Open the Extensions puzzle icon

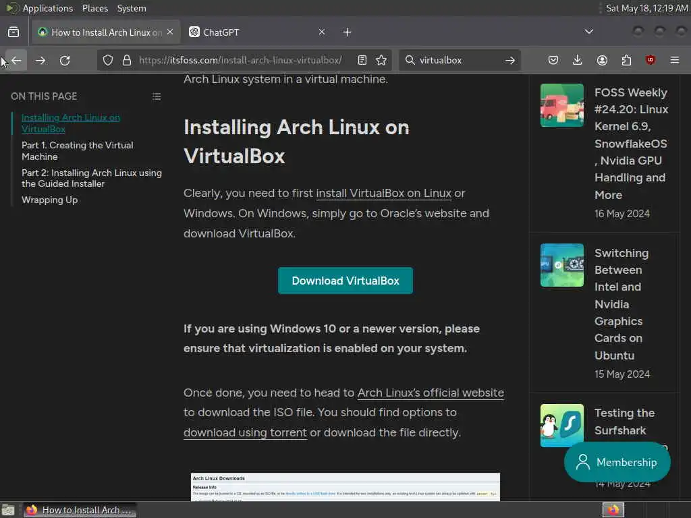point(626,60)
